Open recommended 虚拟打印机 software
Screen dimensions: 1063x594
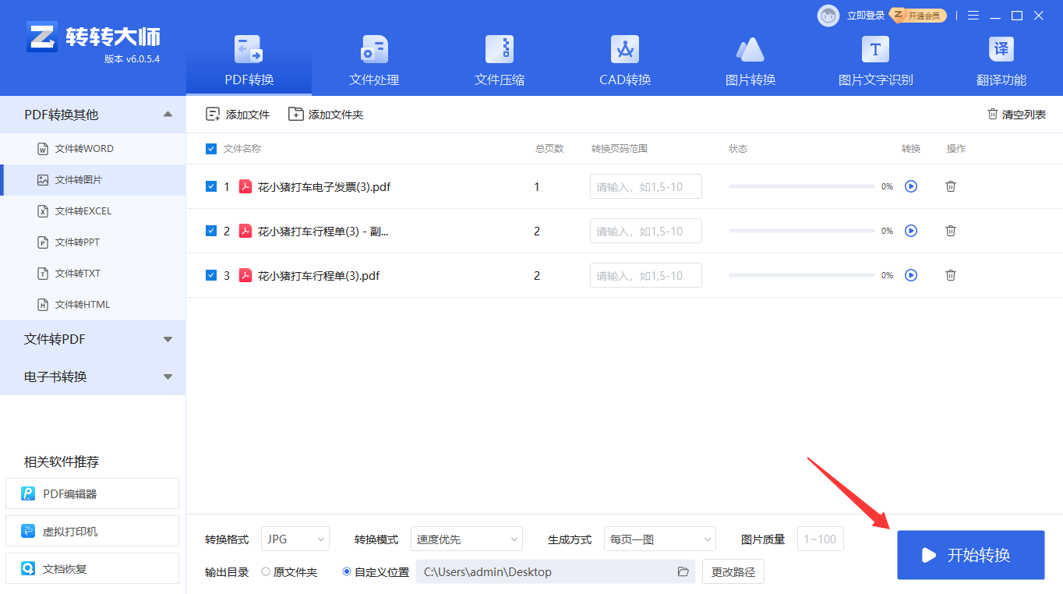pyautogui.click(x=93, y=532)
